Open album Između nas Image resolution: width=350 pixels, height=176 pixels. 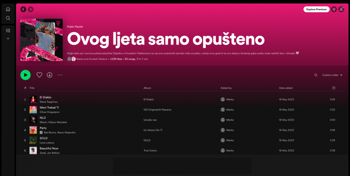[150, 120]
